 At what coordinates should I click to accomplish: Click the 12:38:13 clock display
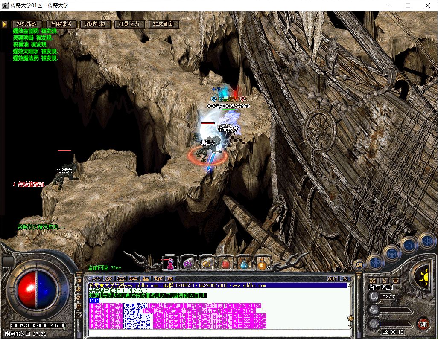pyautogui.click(x=393, y=332)
